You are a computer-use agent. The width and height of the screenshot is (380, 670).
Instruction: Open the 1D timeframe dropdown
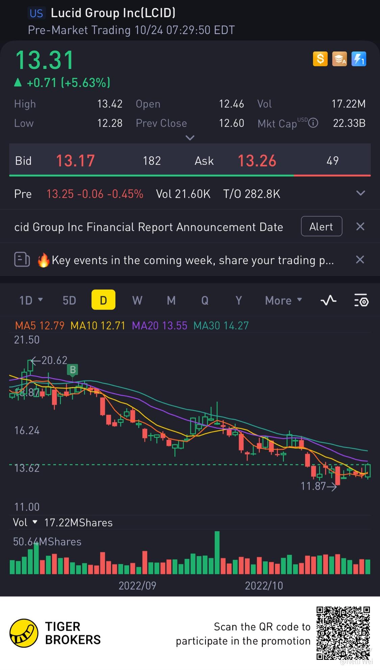point(31,300)
